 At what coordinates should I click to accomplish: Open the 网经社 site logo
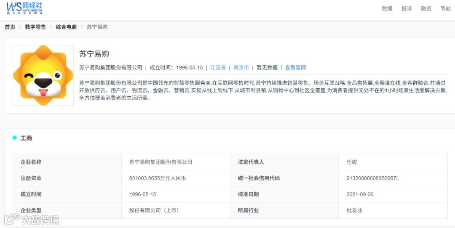click(25, 8)
